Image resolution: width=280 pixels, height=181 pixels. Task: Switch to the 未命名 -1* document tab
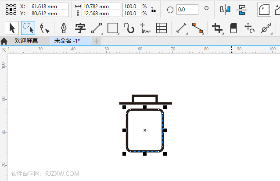tap(71, 41)
